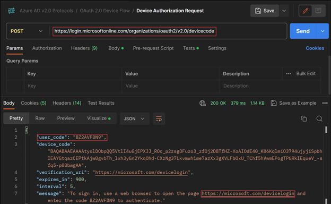Switch to Preview response view
This screenshot has width=331, height=204.
tap(66, 118)
